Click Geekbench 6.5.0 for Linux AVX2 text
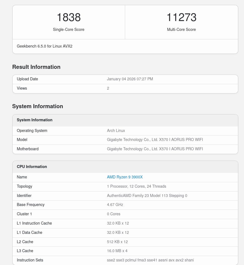This screenshot has height=265, width=244. tap(45, 46)
